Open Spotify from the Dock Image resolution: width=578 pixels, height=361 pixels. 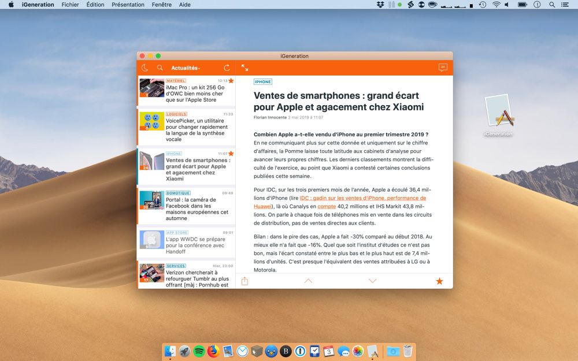199,351
